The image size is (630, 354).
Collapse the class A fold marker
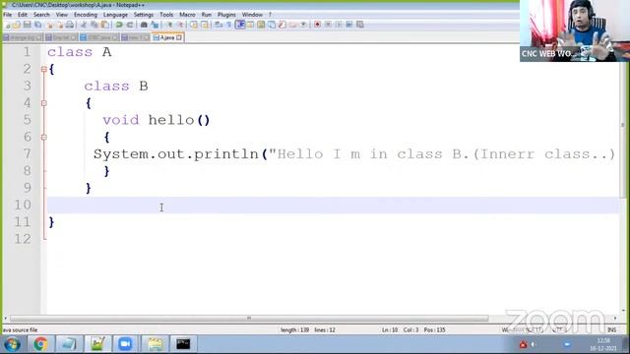tap(44, 69)
